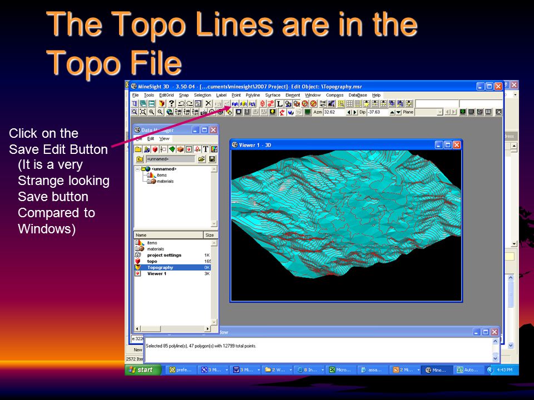Viewport: 534px width, 400px height.
Task: Click the green diamond icon in Data Manager
Action: [172, 149]
